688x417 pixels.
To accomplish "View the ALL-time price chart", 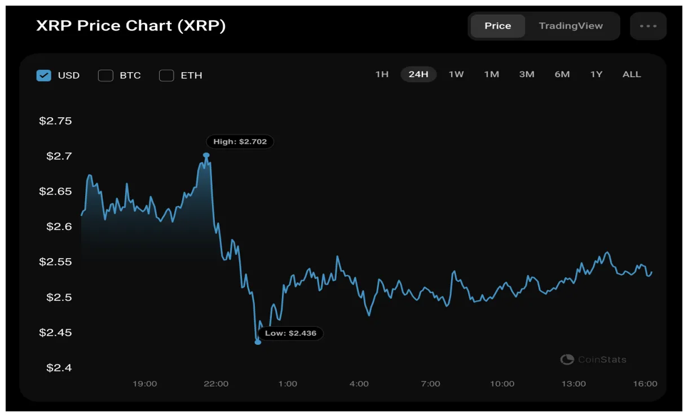I will coord(631,74).
